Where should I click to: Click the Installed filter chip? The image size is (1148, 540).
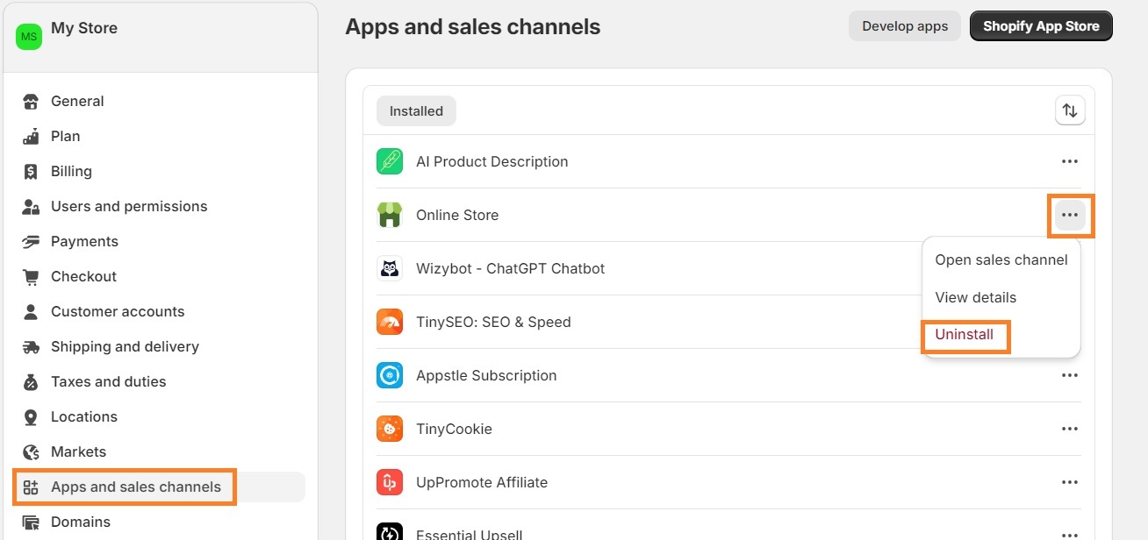pos(415,110)
